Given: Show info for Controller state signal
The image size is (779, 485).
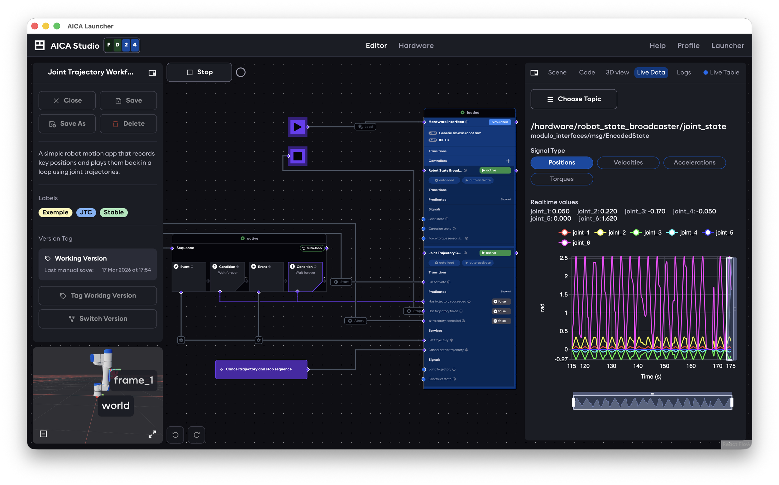Looking at the screenshot, I should (x=454, y=379).
